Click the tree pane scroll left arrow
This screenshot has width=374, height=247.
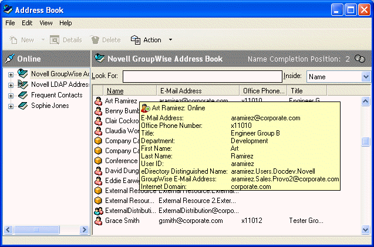pyautogui.click(x=8, y=229)
